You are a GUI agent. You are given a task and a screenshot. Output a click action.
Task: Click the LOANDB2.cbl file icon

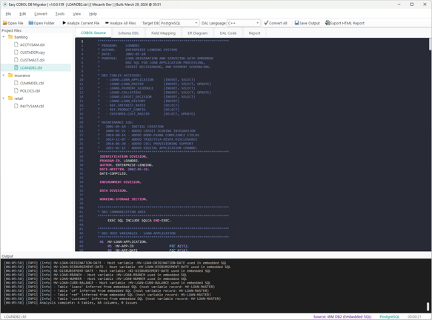(16, 67)
